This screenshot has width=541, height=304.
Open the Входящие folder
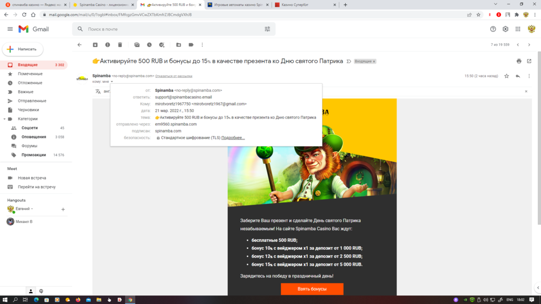[x=28, y=65]
